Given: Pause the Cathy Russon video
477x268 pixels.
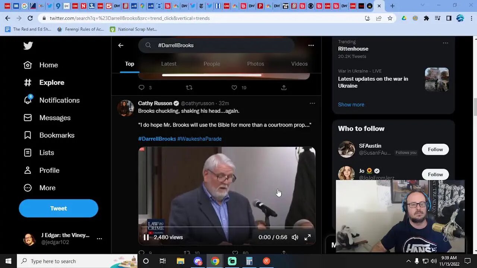Looking at the screenshot, I should pos(146,237).
